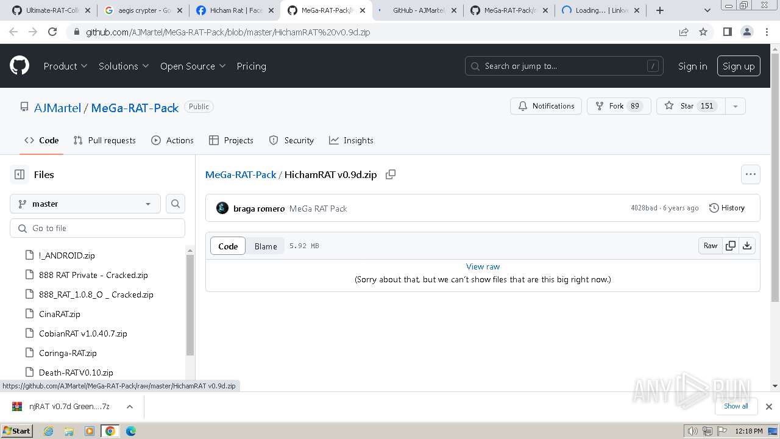Open Chrome three-dot menu
The image size is (780, 439).
click(x=767, y=32)
